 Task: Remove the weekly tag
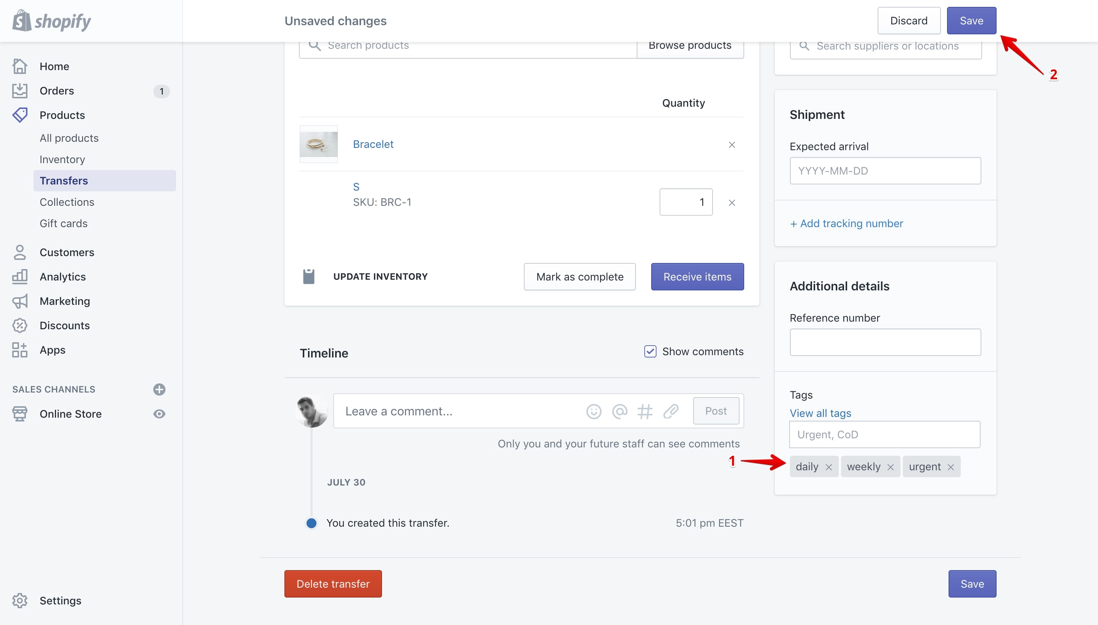click(x=890, y=467)
